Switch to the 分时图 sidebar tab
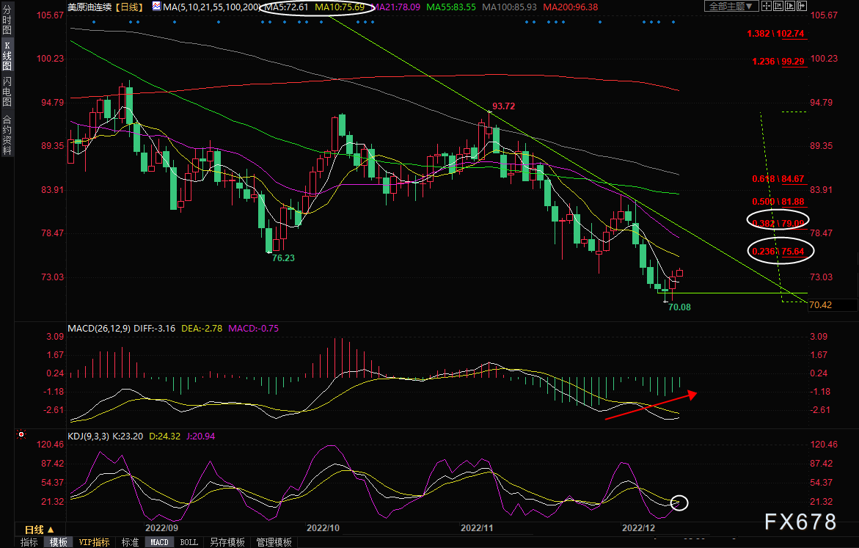The image size is (859, 548). tap(7, 21)
